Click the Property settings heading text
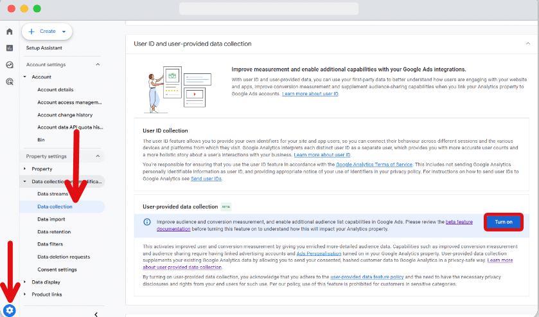Screen dimensions: 539x317 tap(46, 156)
